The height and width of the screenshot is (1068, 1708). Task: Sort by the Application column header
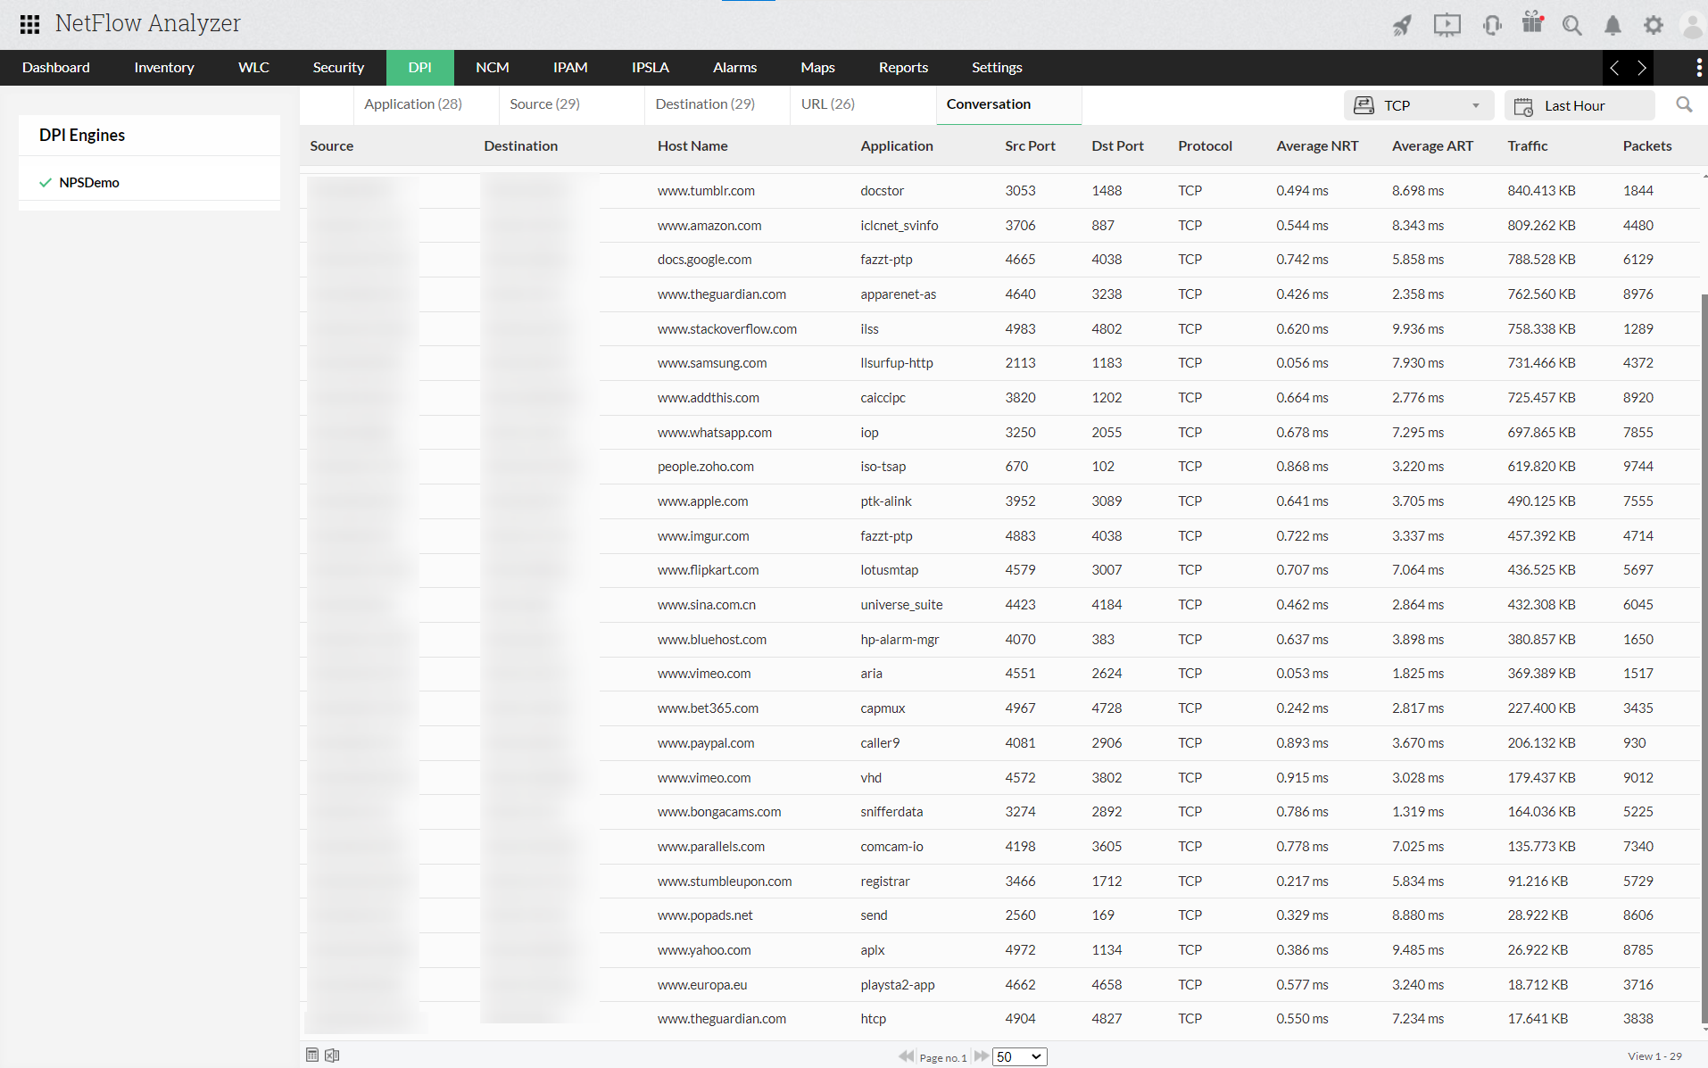pos(897,146)
